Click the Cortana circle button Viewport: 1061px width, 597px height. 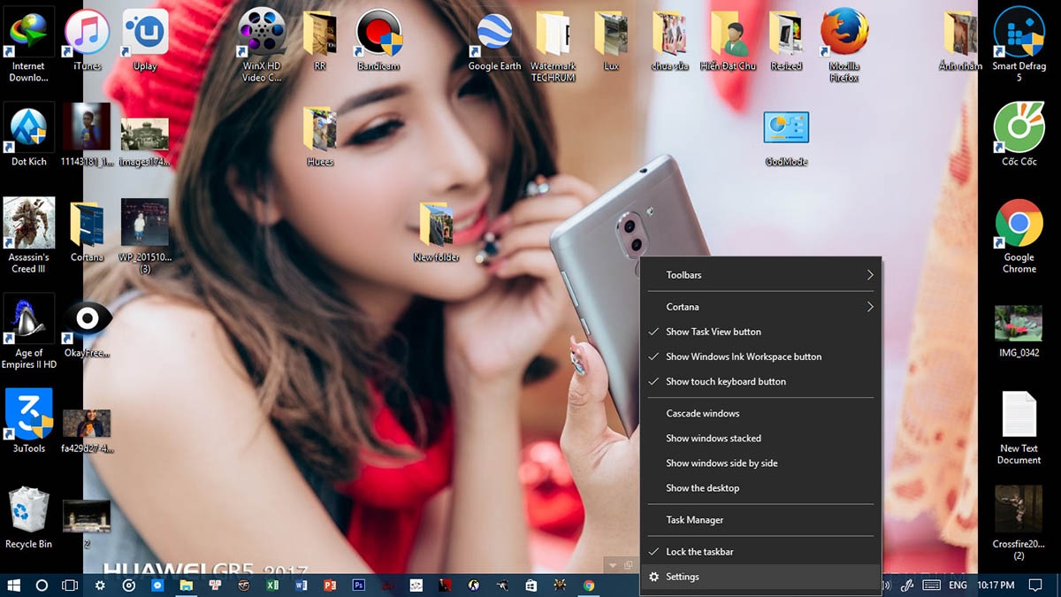[x=42, y=586]
